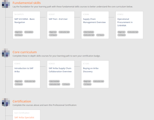Click Beginner tag on Operational Procurement card
Viewport: 154px width, 120px height.
(x=121, y=32)
